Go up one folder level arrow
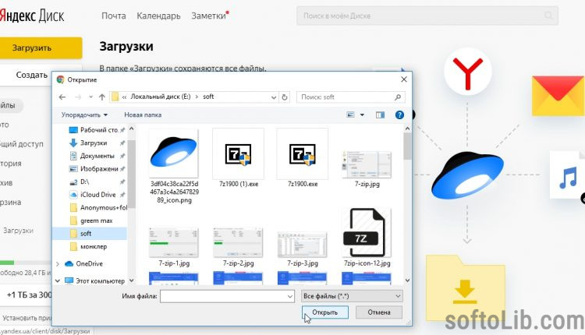The width and height of the screenshot is (585, 335). click(102, 97)
